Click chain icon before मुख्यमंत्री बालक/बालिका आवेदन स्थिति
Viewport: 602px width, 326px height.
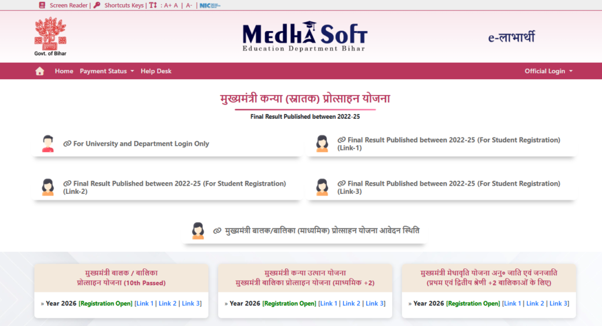[x=218, y=230]
